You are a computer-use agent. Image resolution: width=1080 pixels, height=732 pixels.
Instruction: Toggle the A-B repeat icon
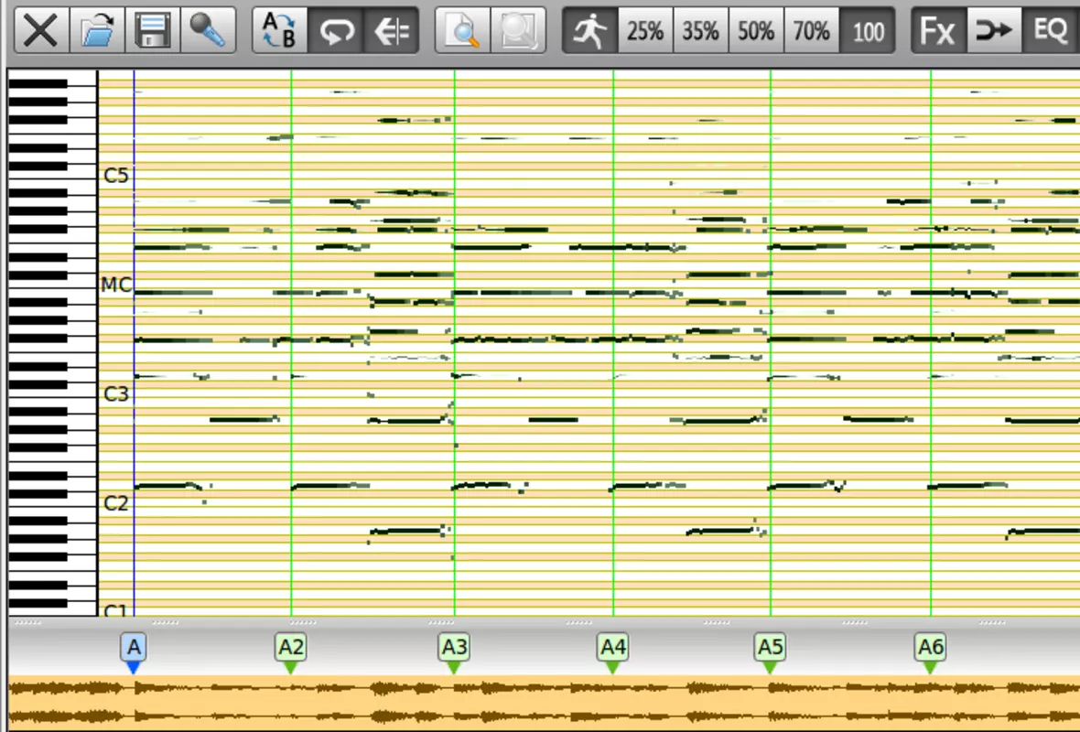[280, 30]
